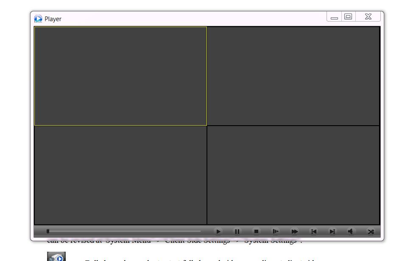Screen dimensions: 416x261
Task: Click the playback progress slider handle
Action: [x=48, y=231]
